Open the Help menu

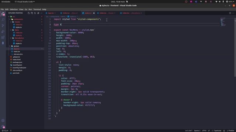tap(44, 9)
